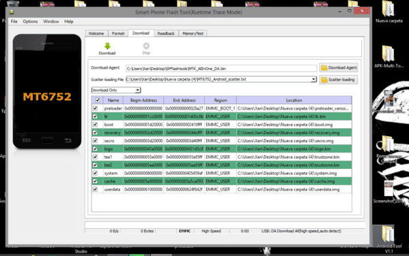Image resolution: width=409 pixels, height=256 pixels.
Task: Uncheck the preloader partition checkbox
Action: 95,108
